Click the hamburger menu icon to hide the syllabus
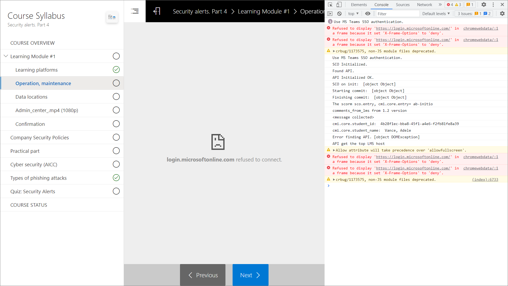508x286 pixels. coord(135,11)
